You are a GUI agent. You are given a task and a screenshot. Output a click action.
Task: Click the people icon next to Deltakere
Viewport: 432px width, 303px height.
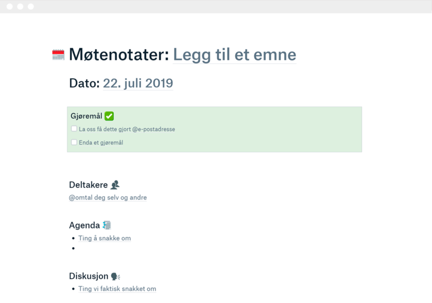click(115, 185)
